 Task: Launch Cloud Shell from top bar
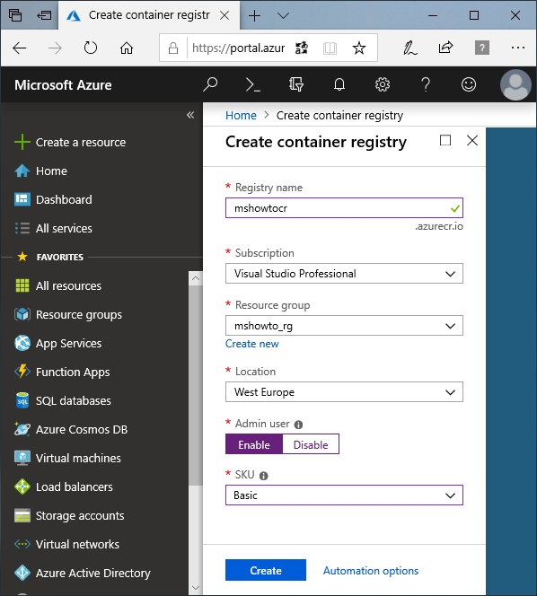tap(253, 84)
